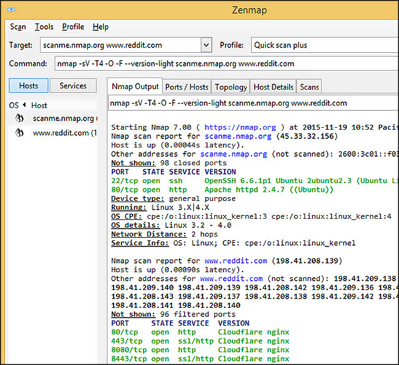Switch to the Ports / Hosts tab
The height and width of the screenshot is (365, 399).
[187, 87]
